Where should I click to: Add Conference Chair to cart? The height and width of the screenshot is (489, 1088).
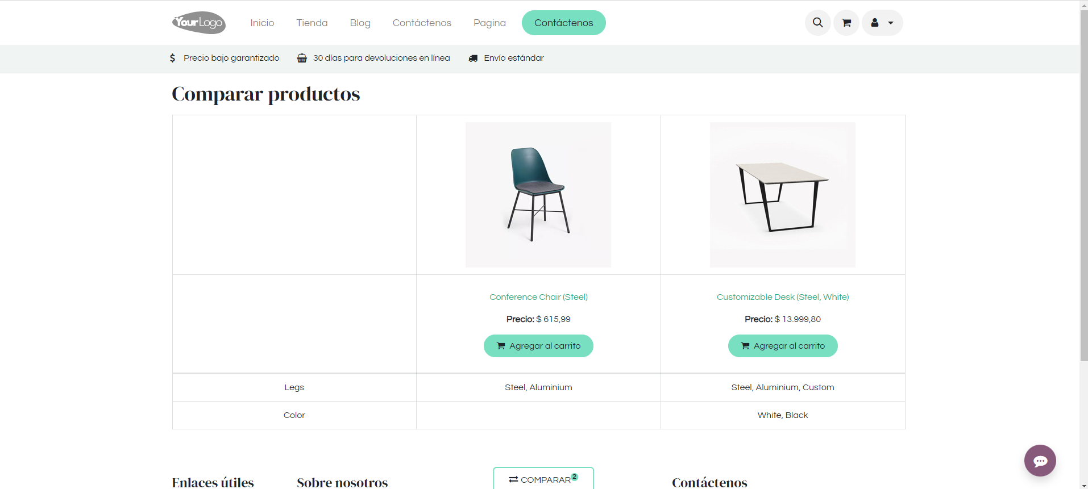538,346
